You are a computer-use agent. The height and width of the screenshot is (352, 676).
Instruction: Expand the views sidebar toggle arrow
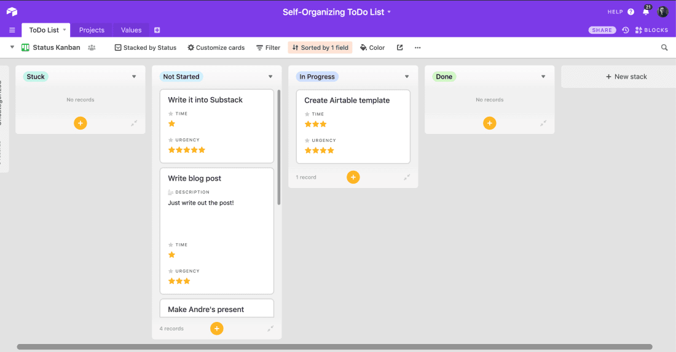pos(12,47)
